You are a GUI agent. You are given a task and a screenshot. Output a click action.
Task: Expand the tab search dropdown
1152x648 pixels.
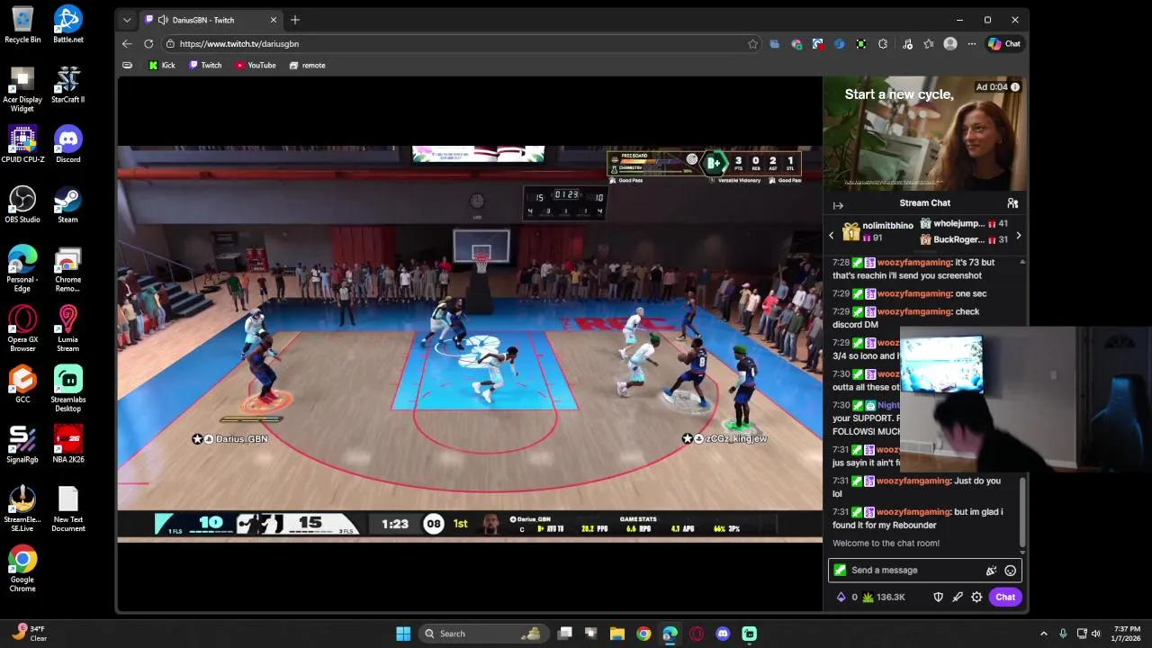point(127,20)
